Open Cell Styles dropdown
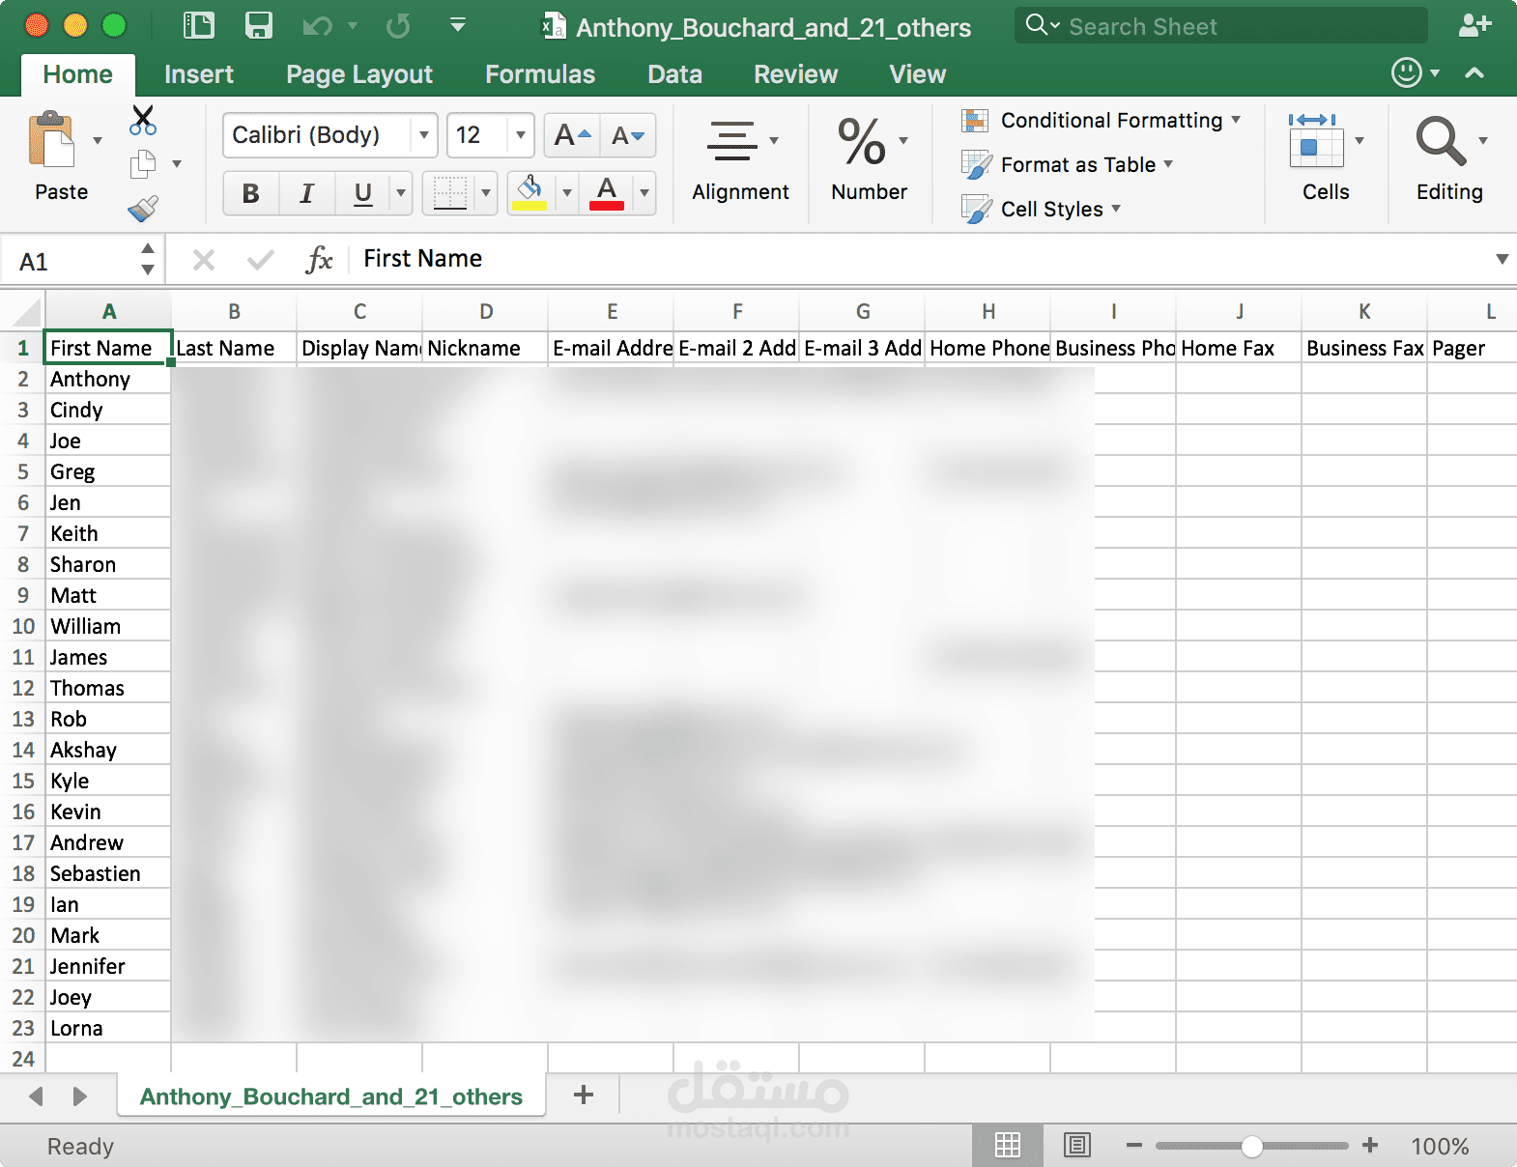Screen dimensions: 1517x1167 pos(1042,210)
